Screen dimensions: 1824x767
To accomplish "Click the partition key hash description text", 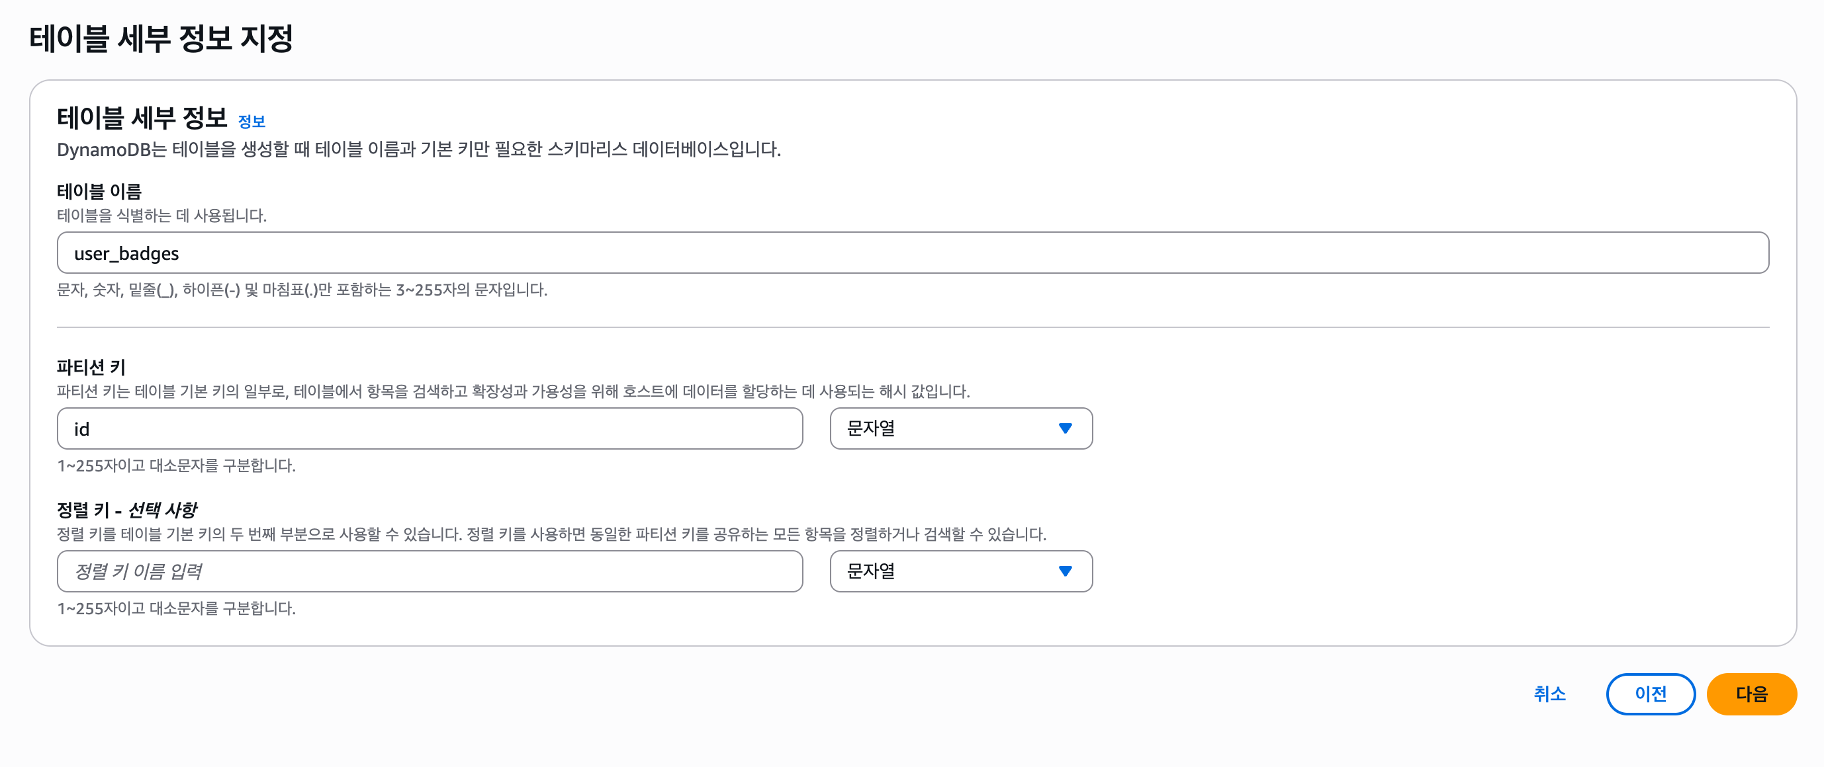I will coord(513,392).
